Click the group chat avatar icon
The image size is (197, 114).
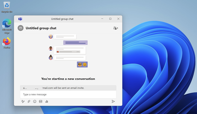[21, 28]
